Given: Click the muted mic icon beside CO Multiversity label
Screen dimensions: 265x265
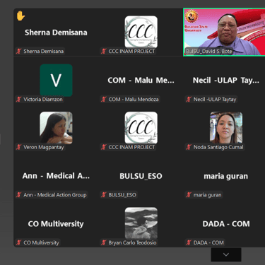Looking at the screenshot, I should click(19, 242).
